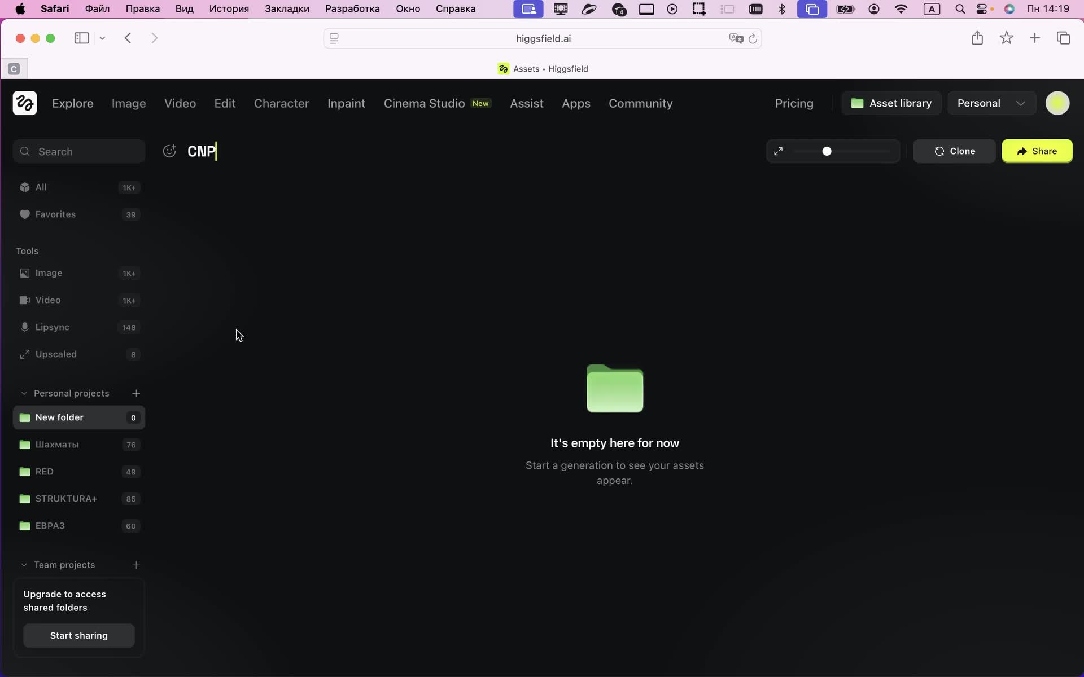Open the user avatar profile icon
Screen dimensions: 1084x677
click(x=1057, y=103)
